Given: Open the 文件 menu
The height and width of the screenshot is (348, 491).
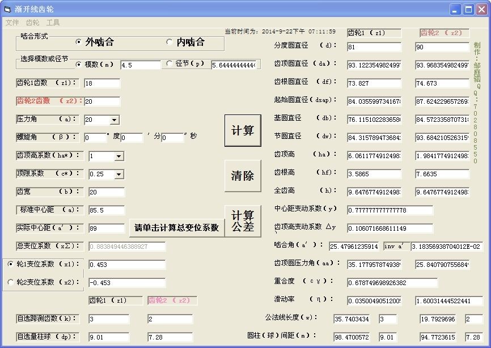Looking at the screenshot, I should (12, 23).
